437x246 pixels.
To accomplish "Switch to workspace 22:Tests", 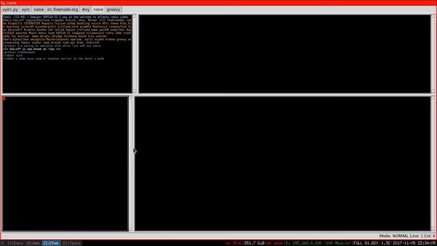I will [x=72, y=243].
